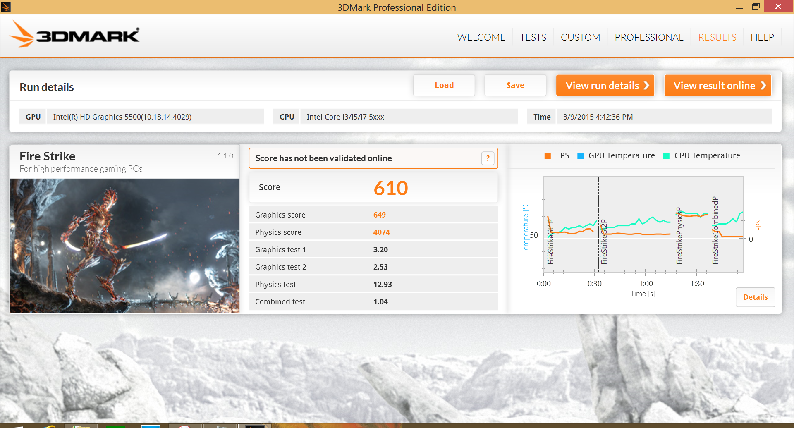This screenshot has height=428, width=794.
Task: Click the Physics test value 12.93
Action: click(383, 285)
